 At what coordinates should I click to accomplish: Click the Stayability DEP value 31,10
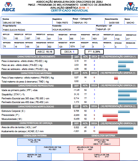[76, 94]
